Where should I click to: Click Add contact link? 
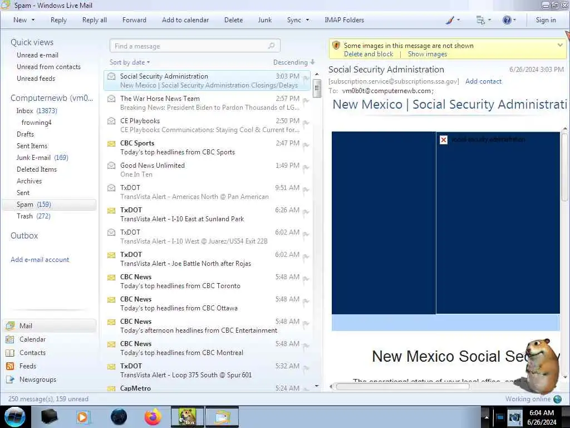pyautogui.click(x=483, y=81)
